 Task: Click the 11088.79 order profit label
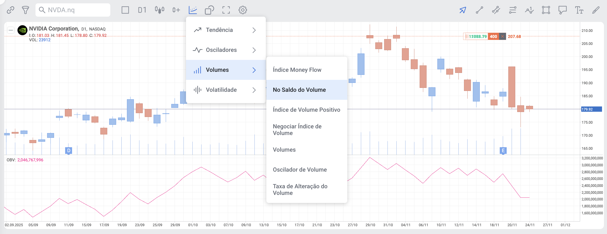click(478, 37)
